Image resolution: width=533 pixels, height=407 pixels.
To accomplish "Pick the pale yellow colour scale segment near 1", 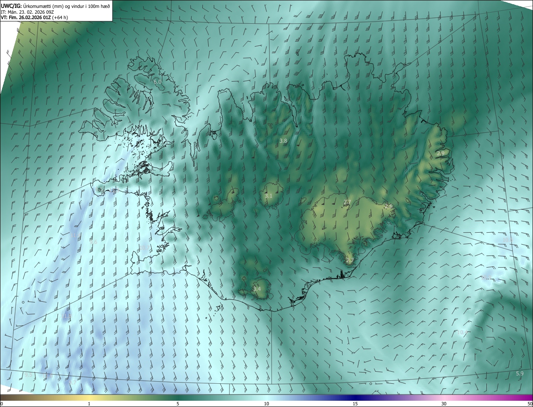I will point(89,398).
